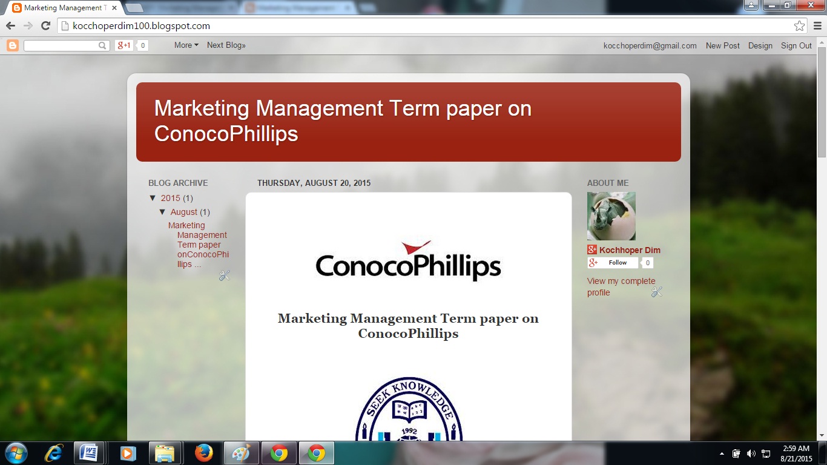Click the orange Blogger logo in navbar

coord(12,45)
